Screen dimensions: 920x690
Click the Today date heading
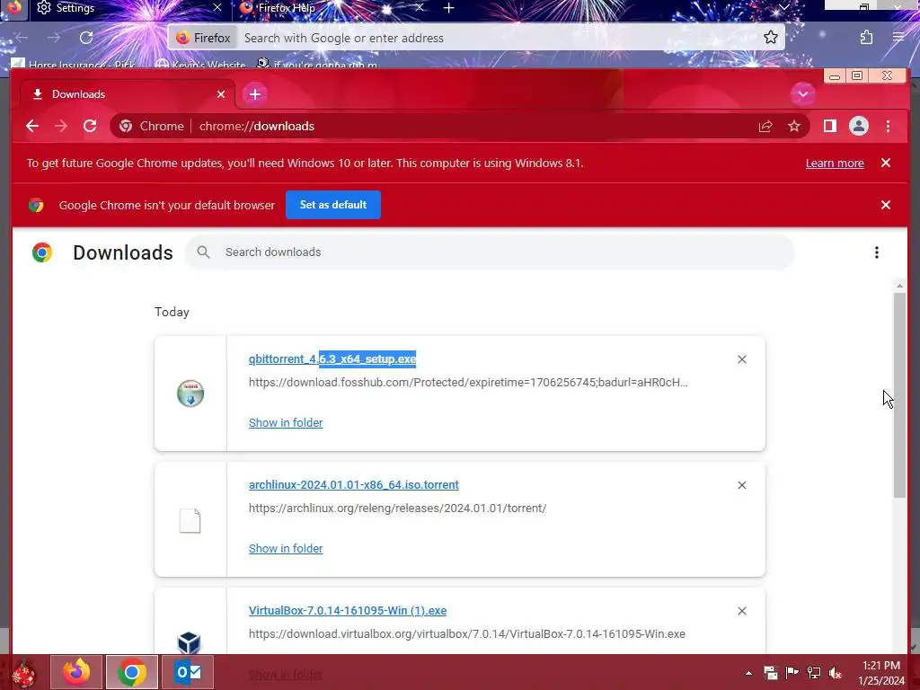(172, 312)
